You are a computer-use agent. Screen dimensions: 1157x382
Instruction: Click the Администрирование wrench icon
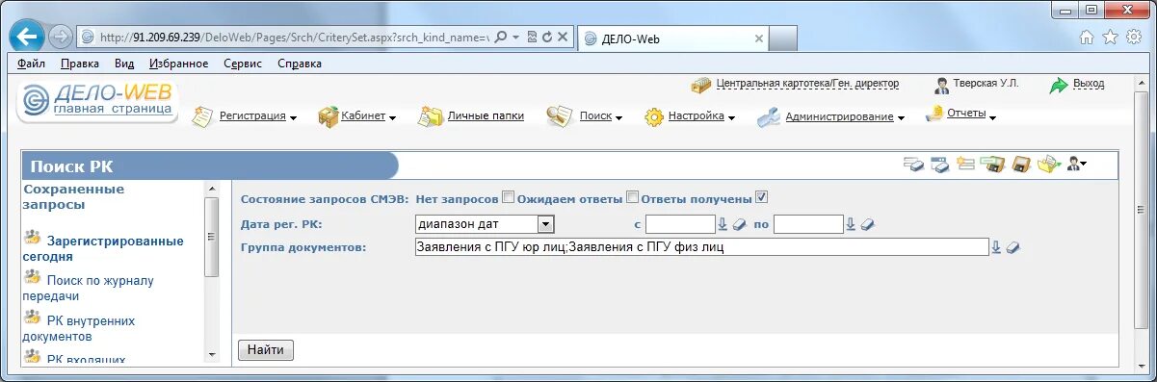click(768, 117)
